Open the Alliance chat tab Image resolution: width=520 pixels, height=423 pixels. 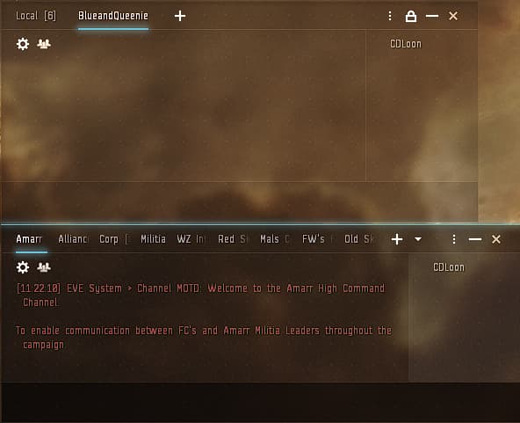[73, 239]
